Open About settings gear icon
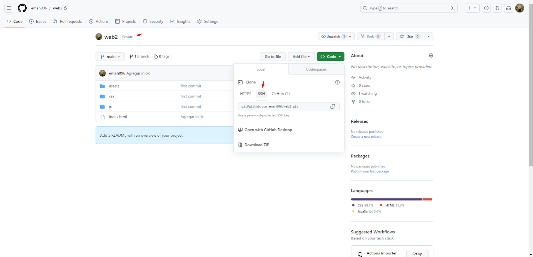Viewport: 533px width, 257px height. tap(431, 56)
